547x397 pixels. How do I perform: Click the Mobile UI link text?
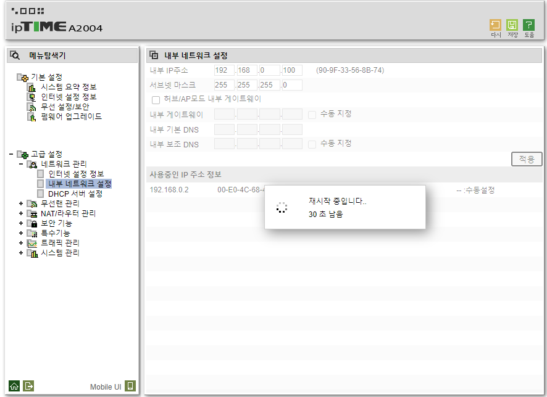[x=106, y=387]
